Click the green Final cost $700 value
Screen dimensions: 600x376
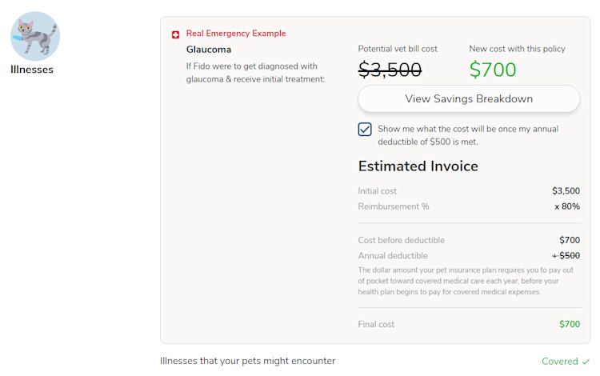(x=570, y=324)
